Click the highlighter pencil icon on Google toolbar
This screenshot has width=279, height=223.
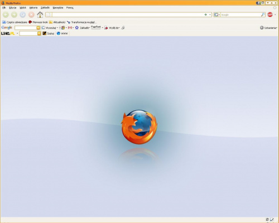[123, 28]
